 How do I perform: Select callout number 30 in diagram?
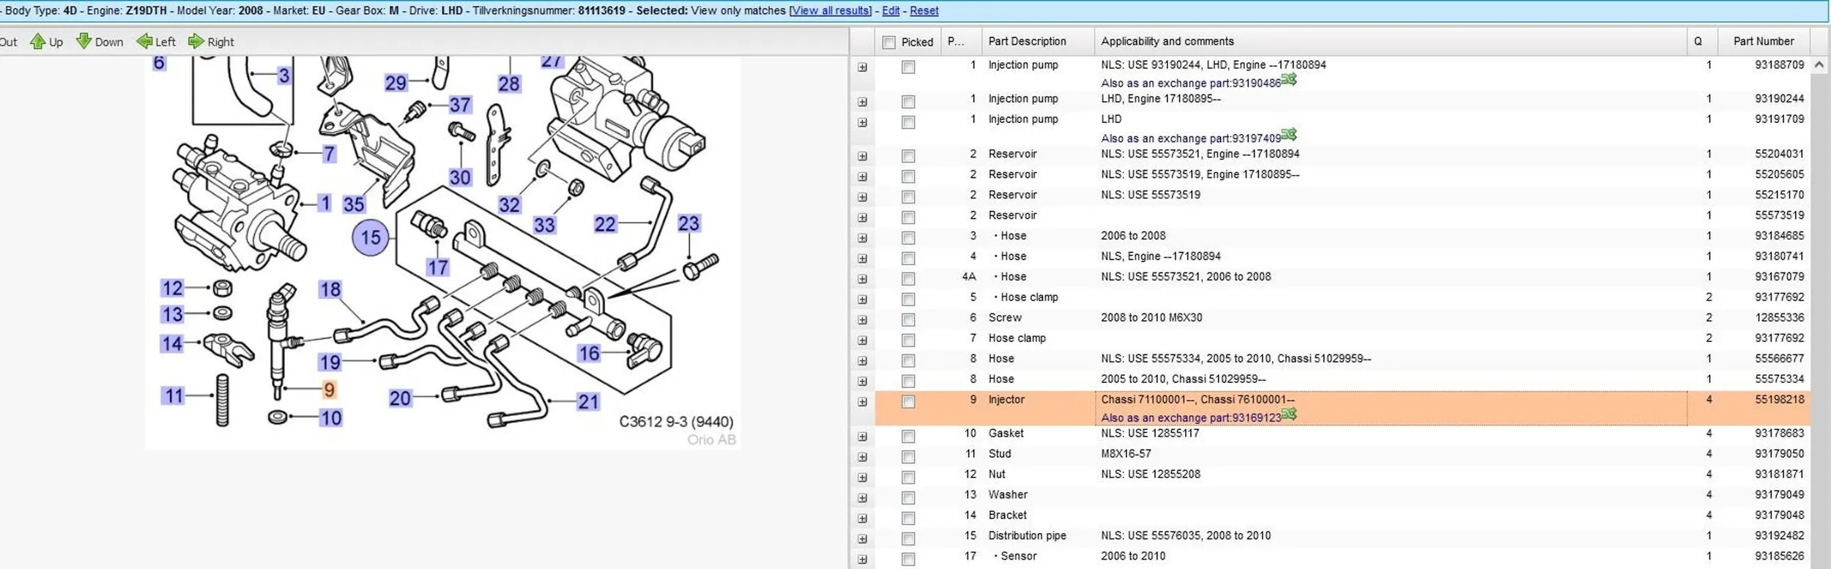point(460,177)
